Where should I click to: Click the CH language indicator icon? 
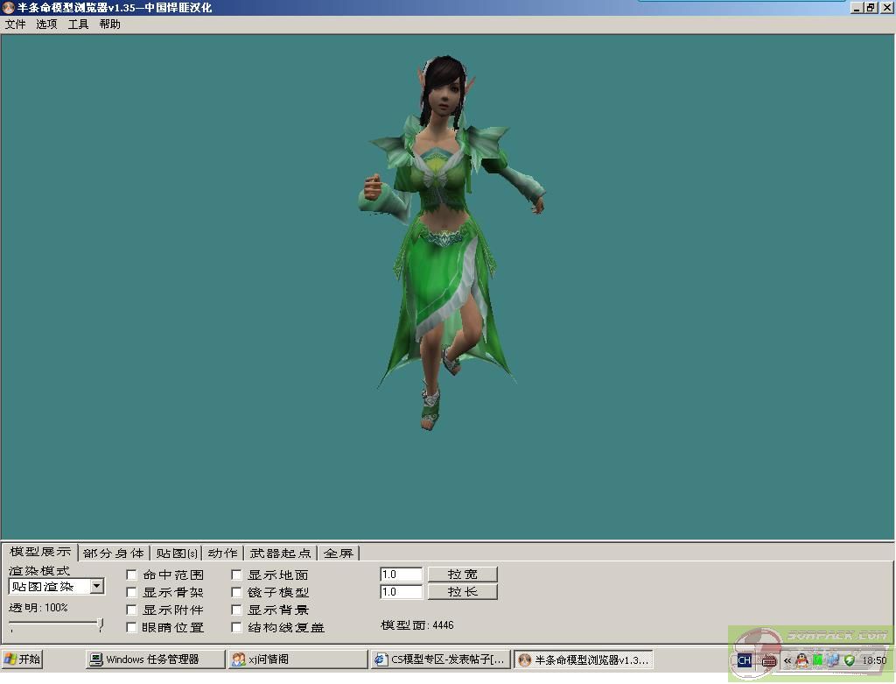(744, 660)
